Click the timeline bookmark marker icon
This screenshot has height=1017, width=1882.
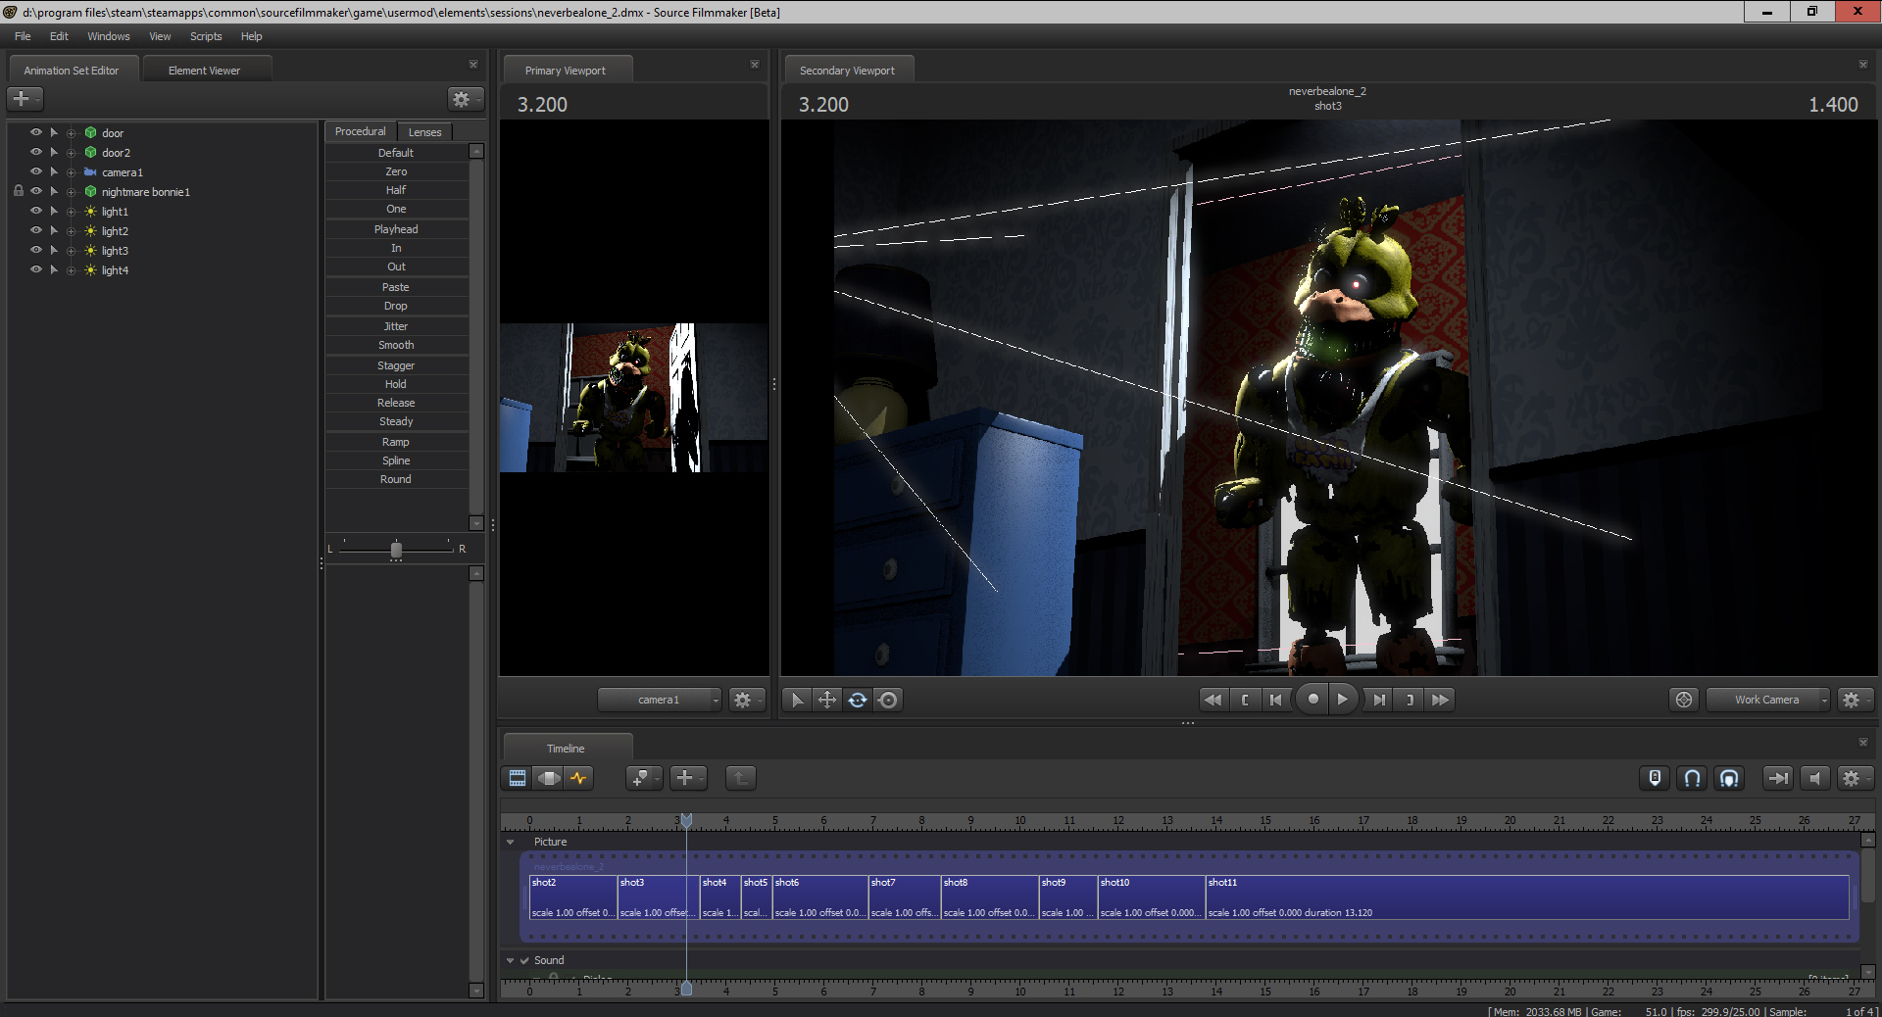coord(1655,778)
